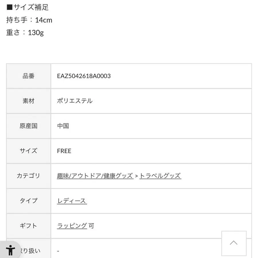The image size is (258, 258).
Task: Select the 中国 origin value
Action: [x=63, y=126]
